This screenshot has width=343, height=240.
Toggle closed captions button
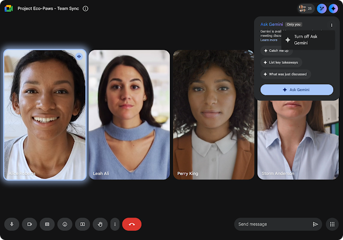click(47, 224)
